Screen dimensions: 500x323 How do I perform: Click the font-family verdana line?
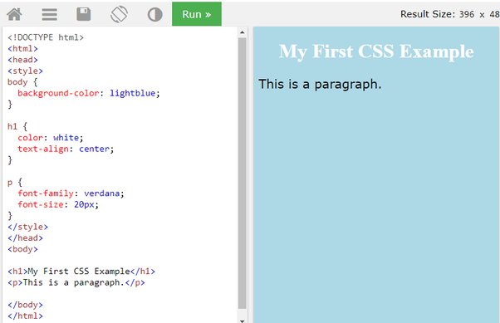tap(71, 193)
